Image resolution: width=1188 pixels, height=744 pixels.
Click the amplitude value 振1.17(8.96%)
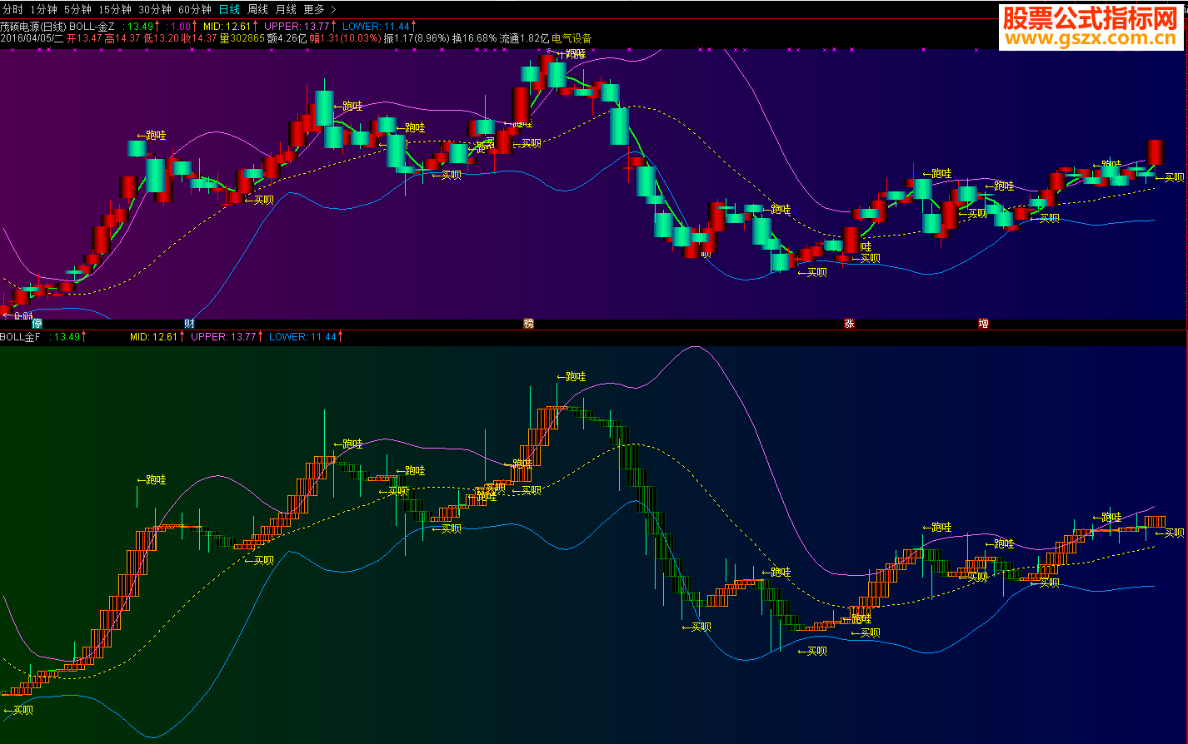(x=417, y=38)
